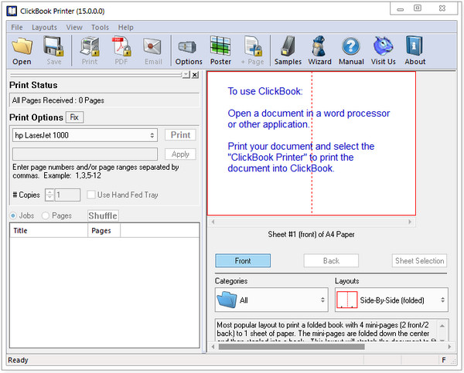Open the Options toolbar icon
This screenshot has width=464, height=373.
(189, 47)
